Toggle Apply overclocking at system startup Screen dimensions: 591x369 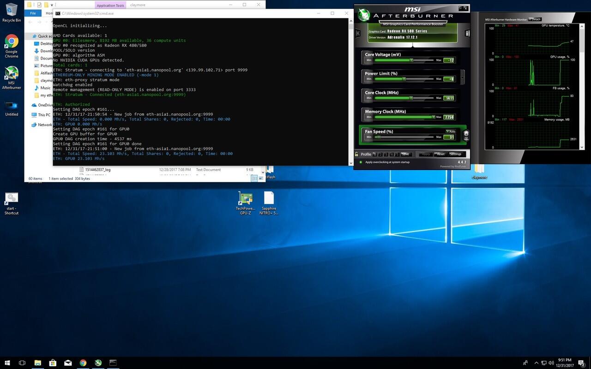(x=361, y=162)
